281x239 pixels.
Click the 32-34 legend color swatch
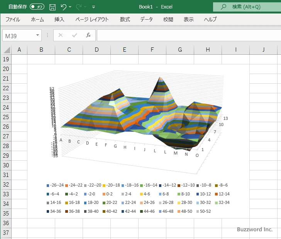(216, 203)
